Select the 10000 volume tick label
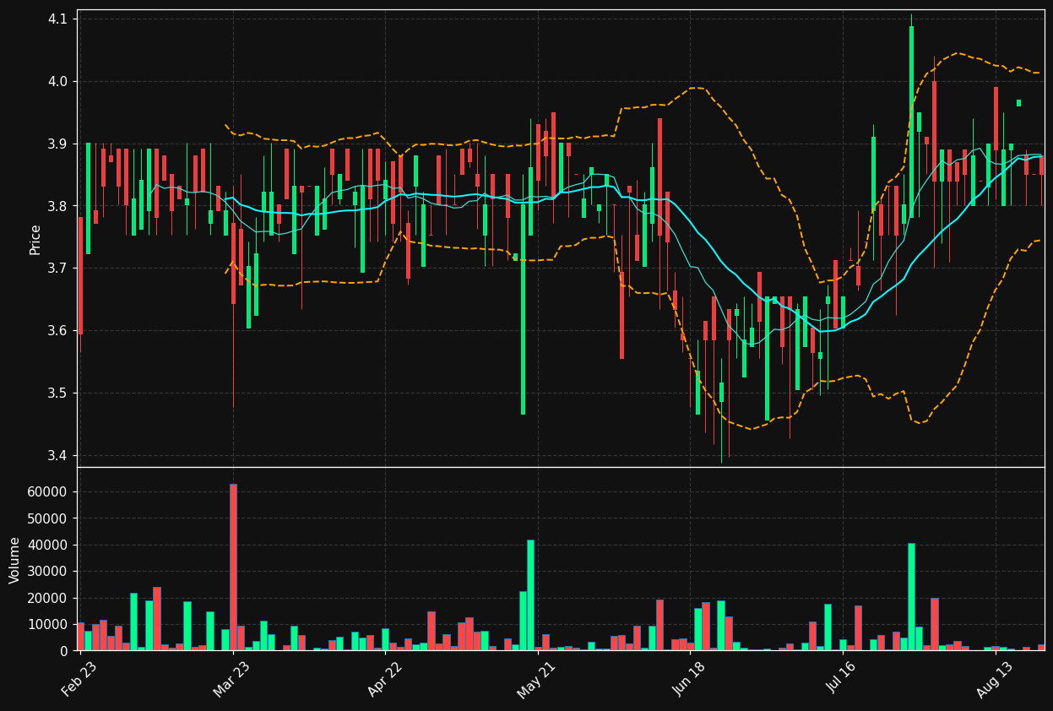This screenshot has height=711, width=1053. pyautogui.click(x=47, y=625)
